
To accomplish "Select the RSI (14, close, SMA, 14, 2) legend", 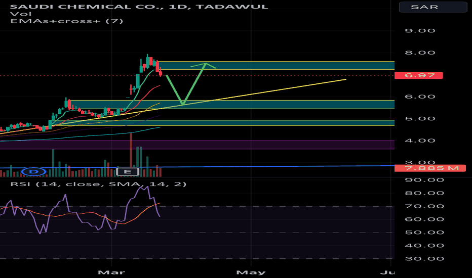I will click(98, 184).
